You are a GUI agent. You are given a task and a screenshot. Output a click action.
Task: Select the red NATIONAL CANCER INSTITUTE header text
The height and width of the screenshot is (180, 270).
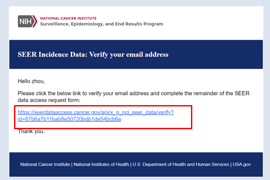pyautogui.click(x=68, y=18)
